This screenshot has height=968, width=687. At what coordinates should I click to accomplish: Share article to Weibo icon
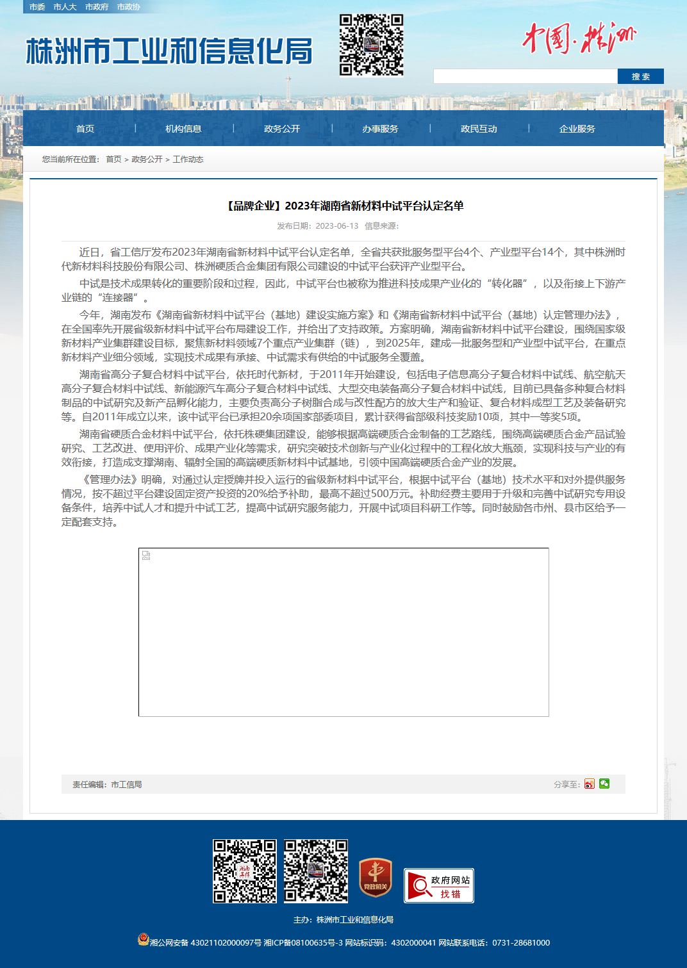[589, 784]
